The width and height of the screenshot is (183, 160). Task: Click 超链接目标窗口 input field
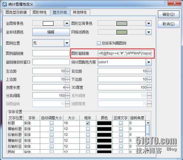point(51,62)
